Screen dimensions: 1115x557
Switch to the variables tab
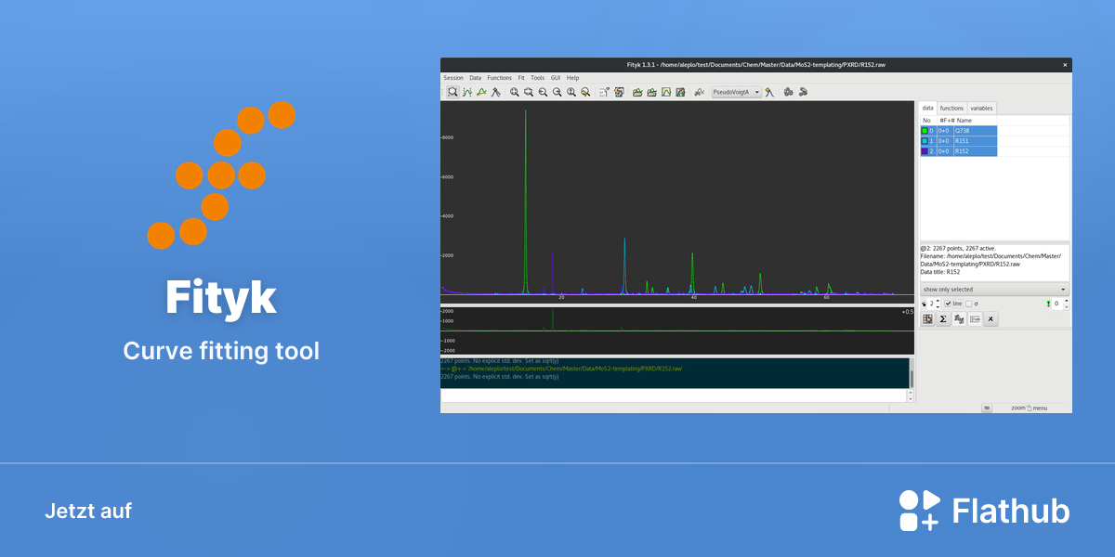[x=981, y=109]
